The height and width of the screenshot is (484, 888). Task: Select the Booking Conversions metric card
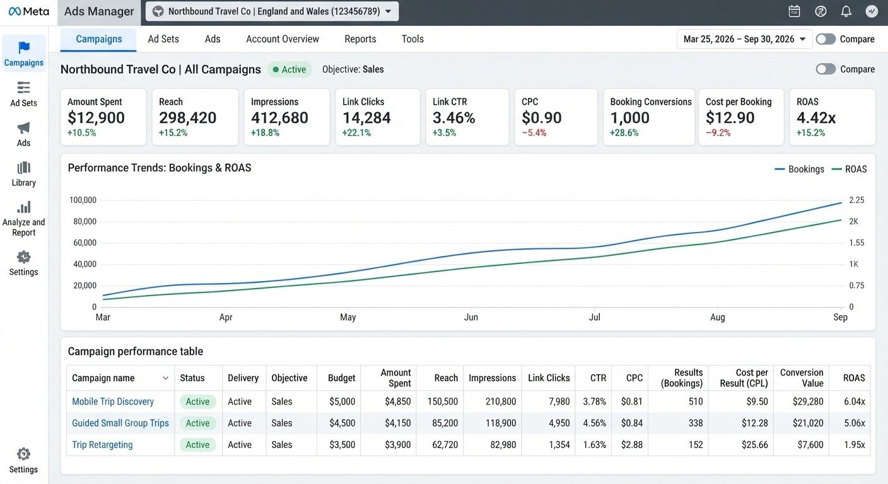(x=648, y=117)
